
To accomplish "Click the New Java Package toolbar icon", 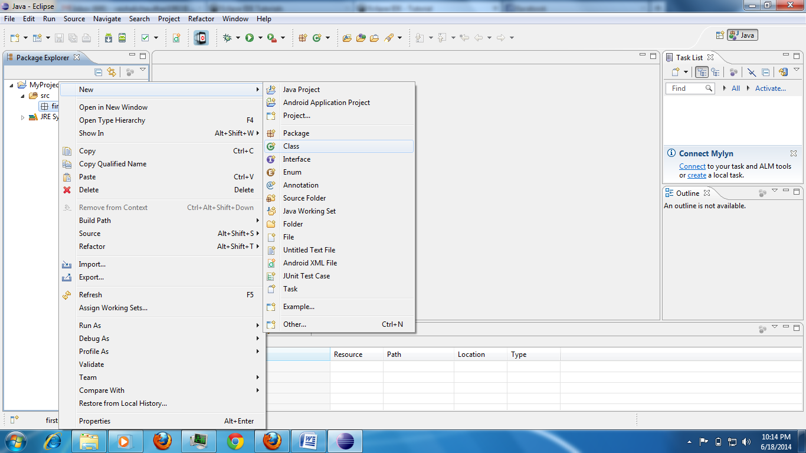I will pos(303,38).
